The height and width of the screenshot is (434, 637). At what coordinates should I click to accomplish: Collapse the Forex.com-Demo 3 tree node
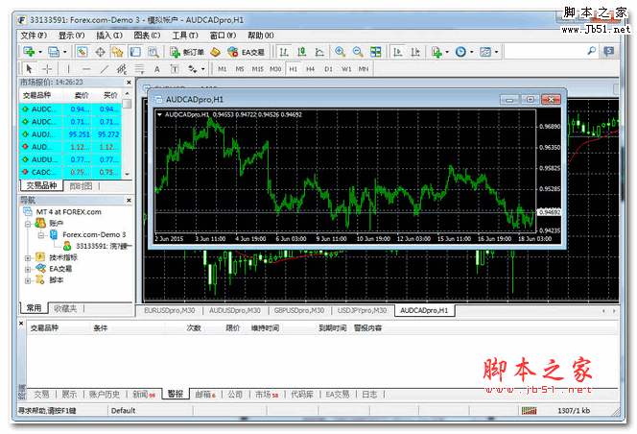click(40, 235)
